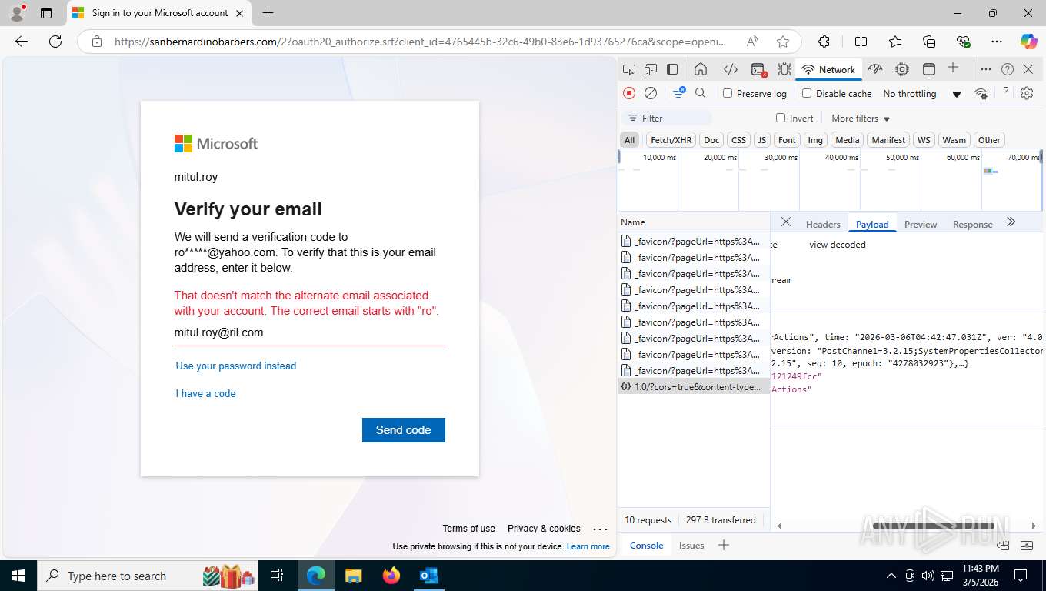The width and height of the screenshot is (1046, 591).
Task: Open the Elements tool icon
Action: coord(731,69)
